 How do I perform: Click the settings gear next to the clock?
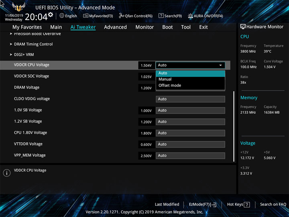(51, 14)
